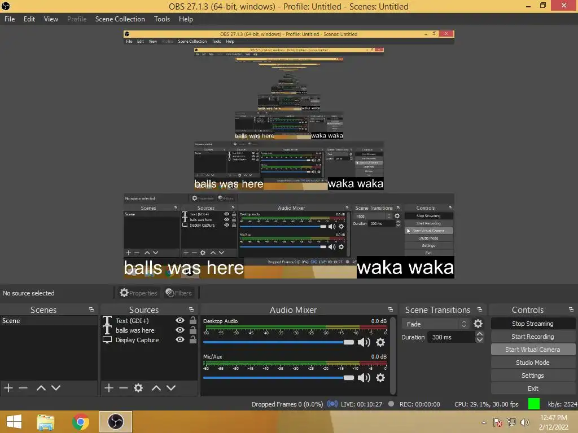Viewport: 578px width, 433px height.
Task: Undock the Audio Mixer panel icon
Action: 391,310
